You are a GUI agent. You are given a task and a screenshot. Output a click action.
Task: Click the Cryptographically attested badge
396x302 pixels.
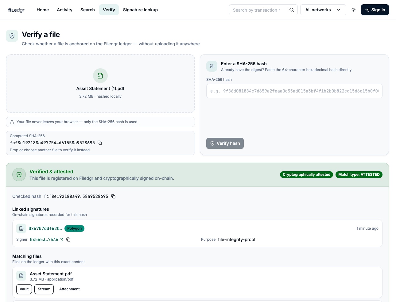[x=306, y=175]
